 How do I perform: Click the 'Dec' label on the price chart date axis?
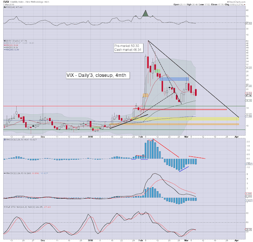(x=43, y=137)
